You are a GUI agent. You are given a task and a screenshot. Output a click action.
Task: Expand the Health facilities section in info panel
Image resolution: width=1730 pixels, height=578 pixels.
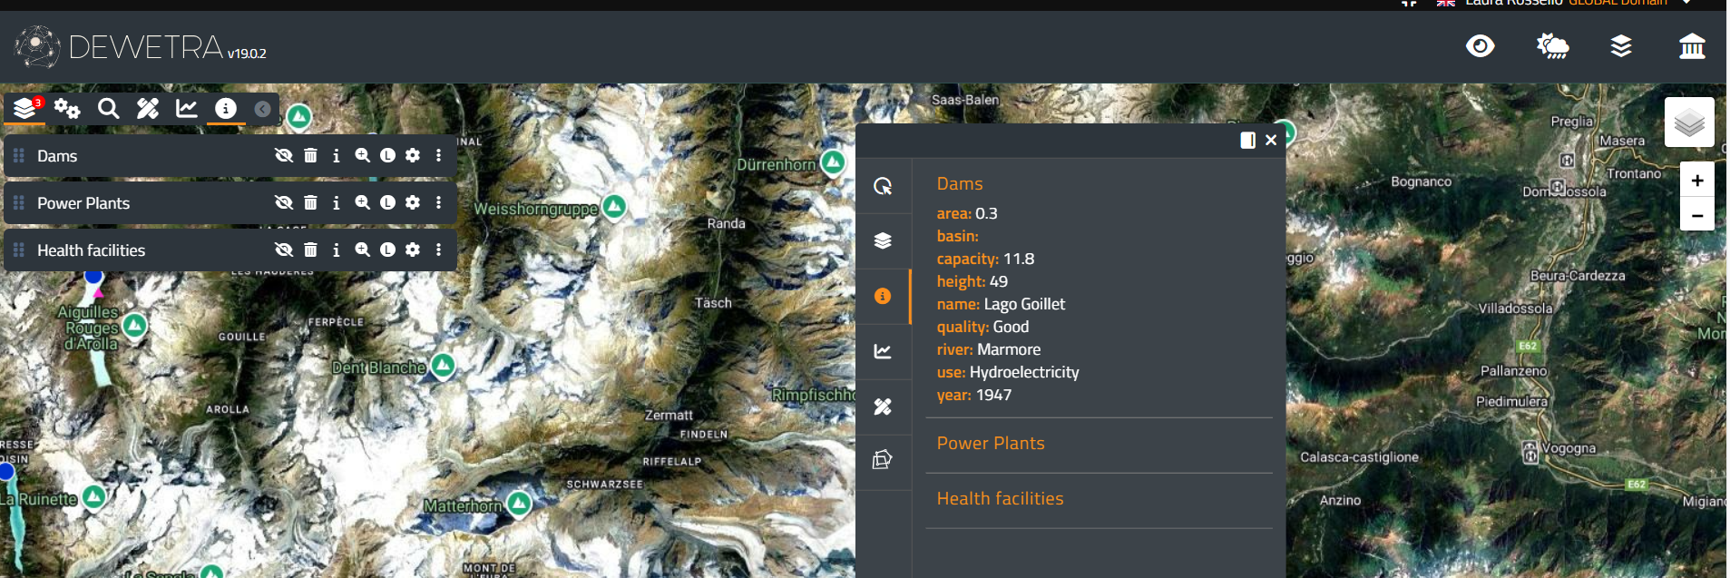[1000, 499]
